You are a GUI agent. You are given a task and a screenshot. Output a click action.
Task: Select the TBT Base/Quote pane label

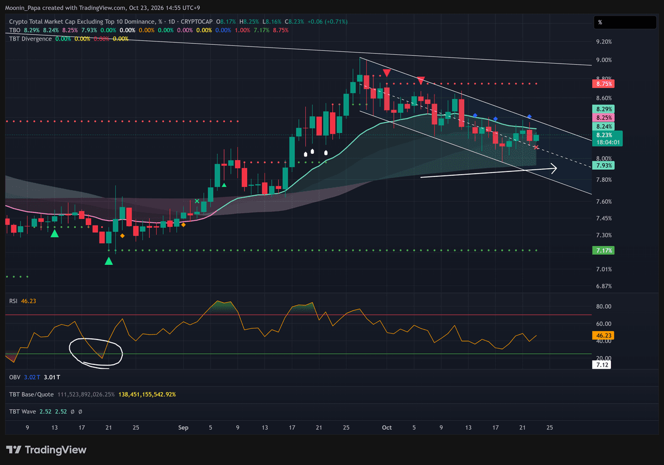pyautogui.click(x=31, y=394)
